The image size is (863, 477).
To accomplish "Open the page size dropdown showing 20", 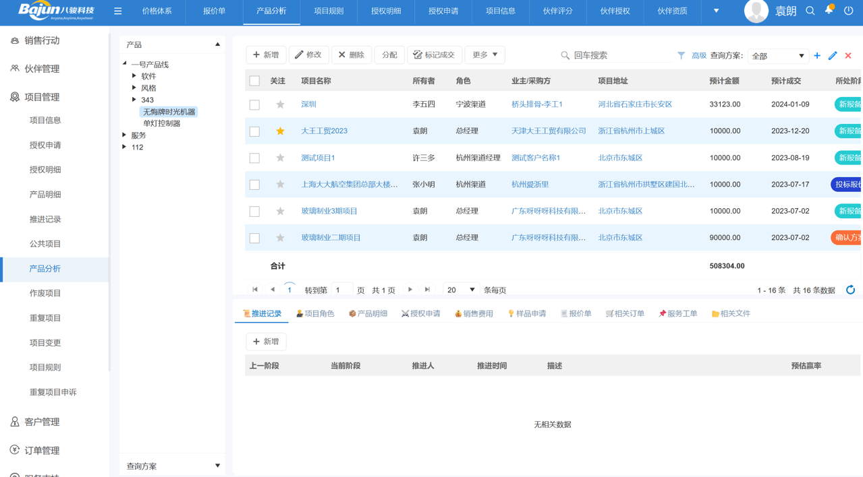I will [461, 289].
